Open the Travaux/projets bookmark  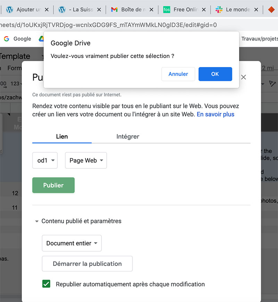tap(260, 39)
